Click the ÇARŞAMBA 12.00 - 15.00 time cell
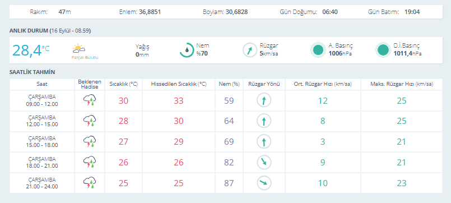Viewport: 451px width, 203px height. [x=42, y=121]
